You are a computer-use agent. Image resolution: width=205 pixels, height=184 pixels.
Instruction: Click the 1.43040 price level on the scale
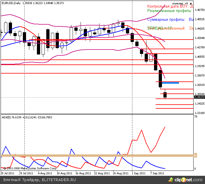pyautogui.click(x=199, y=38)
